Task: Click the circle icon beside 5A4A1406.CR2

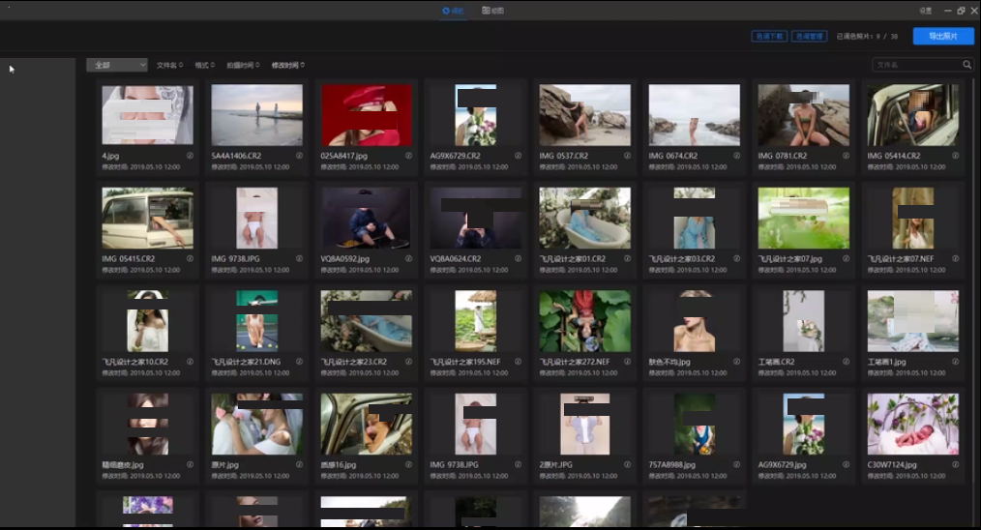Action: point(299,156)
